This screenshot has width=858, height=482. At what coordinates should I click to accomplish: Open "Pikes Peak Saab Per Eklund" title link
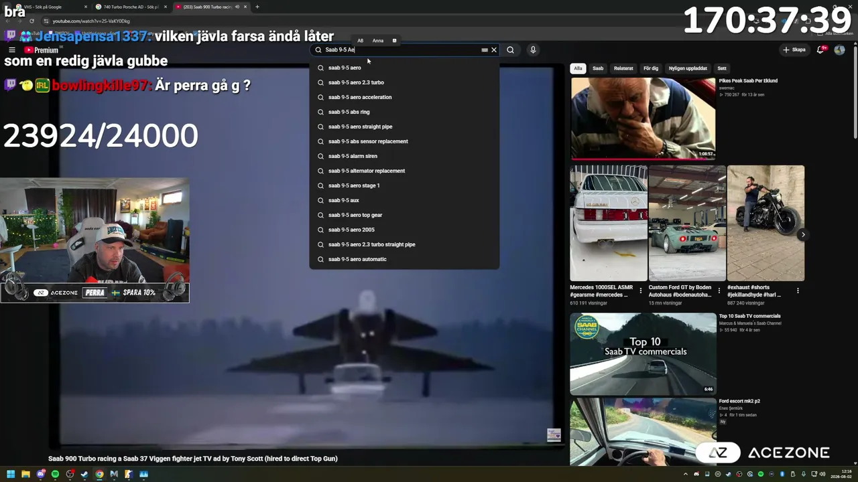point(748,81)
